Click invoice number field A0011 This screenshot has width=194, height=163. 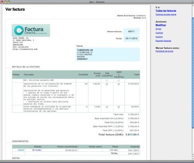(x=131, y=31)
